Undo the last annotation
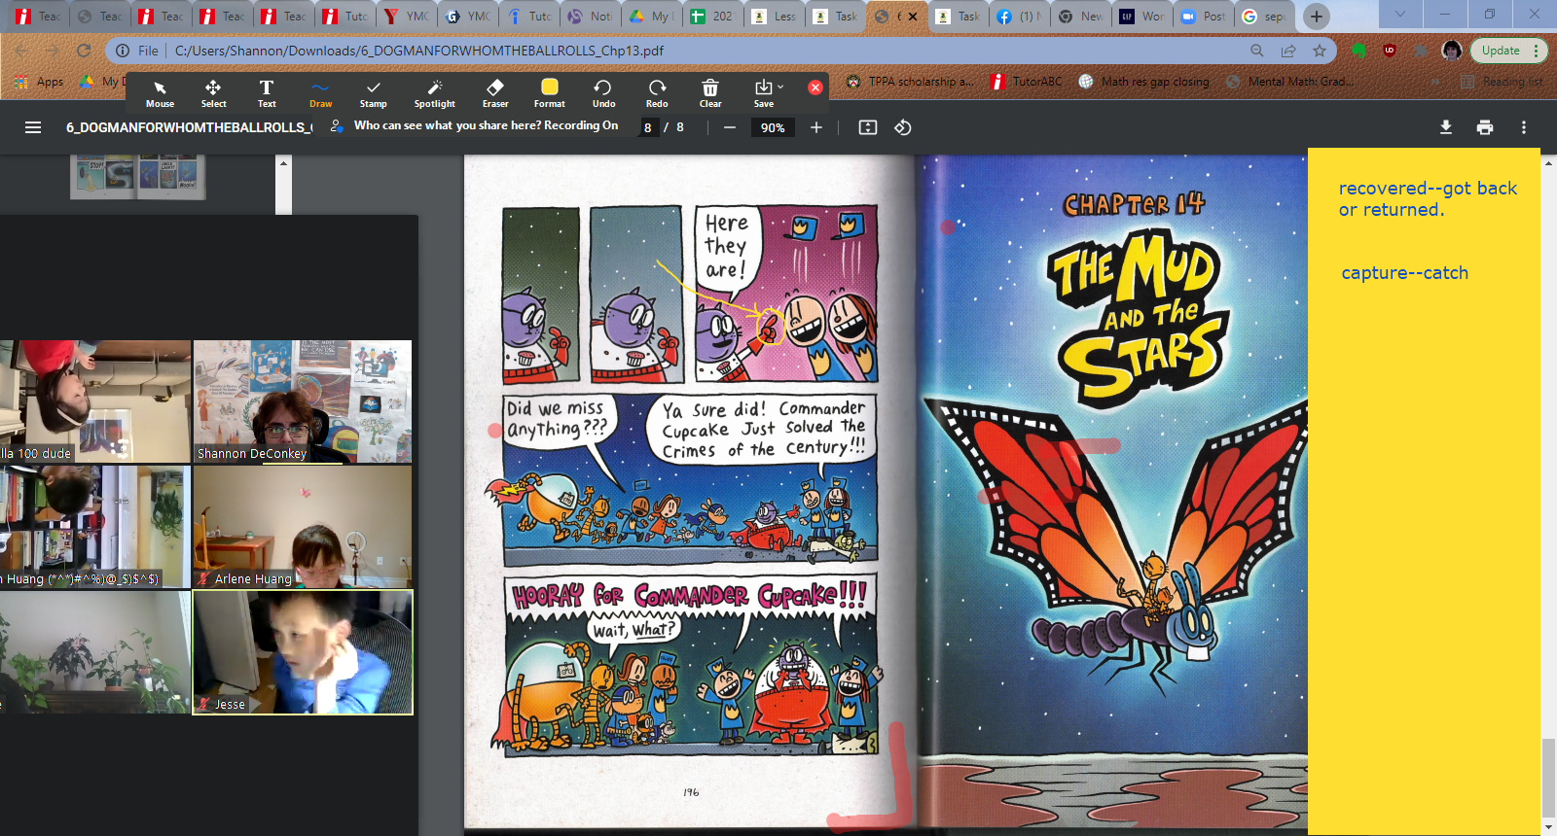The height and width of the screenshot is (836, 1557). [603, 93]
